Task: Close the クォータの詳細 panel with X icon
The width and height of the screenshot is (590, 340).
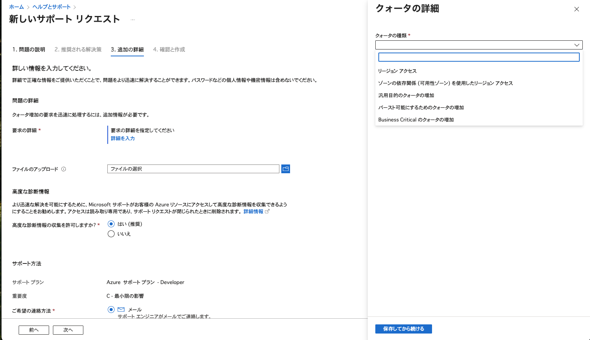Action: click(577, 9)
